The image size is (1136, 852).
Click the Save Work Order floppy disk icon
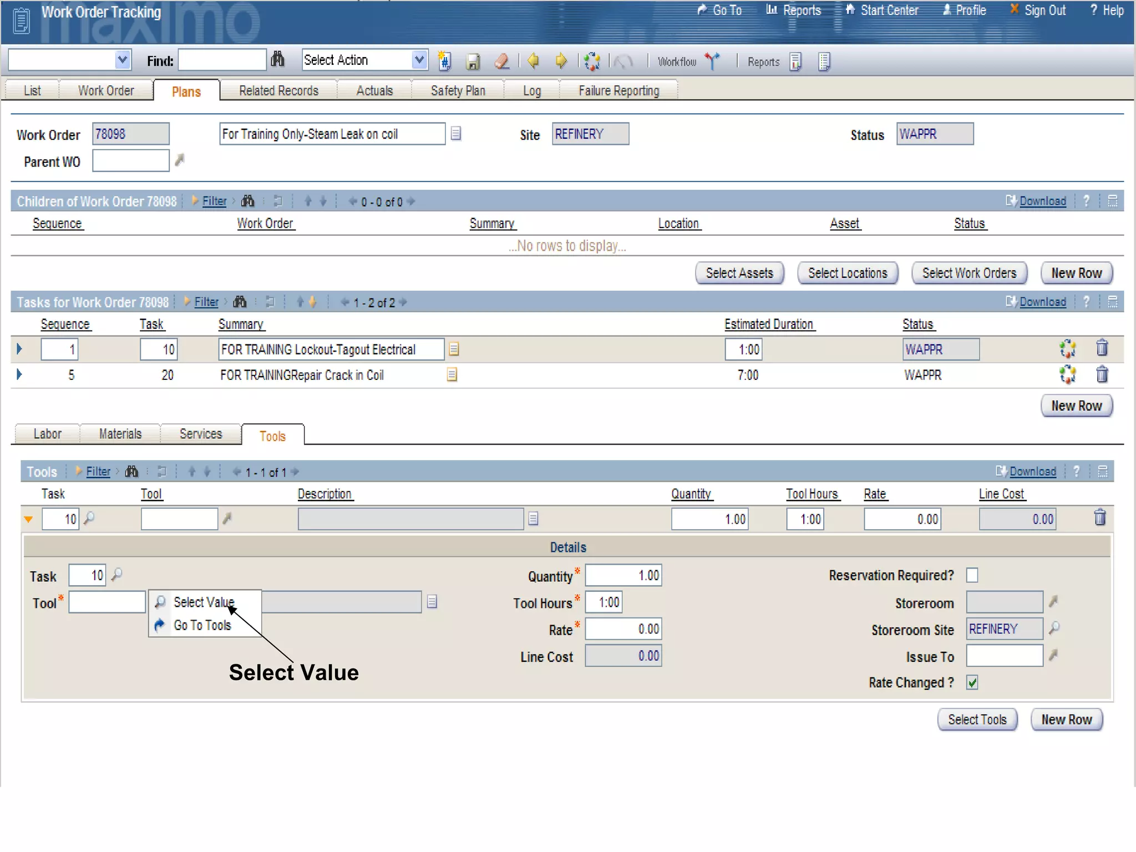click(x=473, y=61)
